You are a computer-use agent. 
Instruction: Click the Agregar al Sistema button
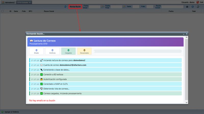pos(10,112)
